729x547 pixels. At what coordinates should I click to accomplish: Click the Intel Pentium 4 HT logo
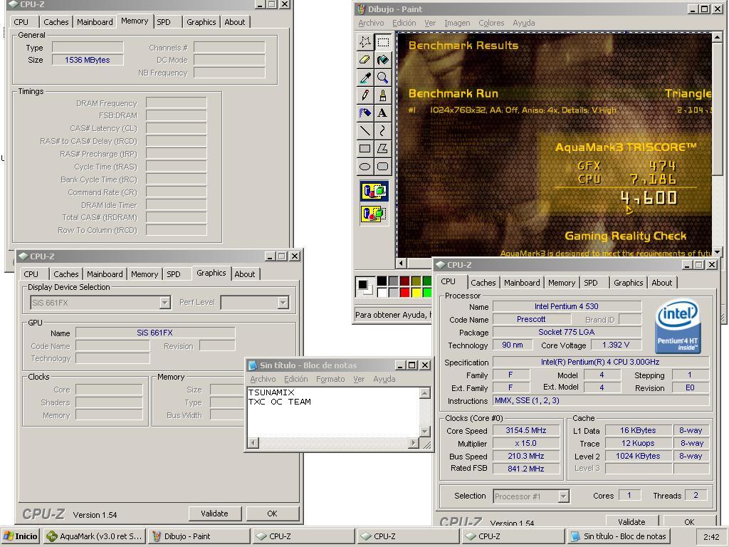click(x=678, y=325)
